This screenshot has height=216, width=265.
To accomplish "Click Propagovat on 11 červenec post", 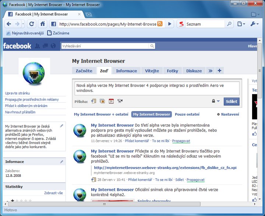I will coord(181,141).
